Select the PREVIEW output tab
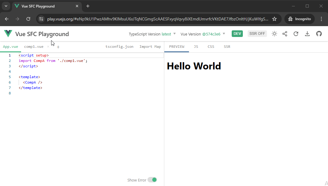Screen dimensions: 328x186 [x=177, y=47]
